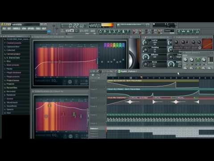Click the orange waveshaper graph thumbnail
The height and width of the screenshot is (161, 214).
(x=207, y=43)
